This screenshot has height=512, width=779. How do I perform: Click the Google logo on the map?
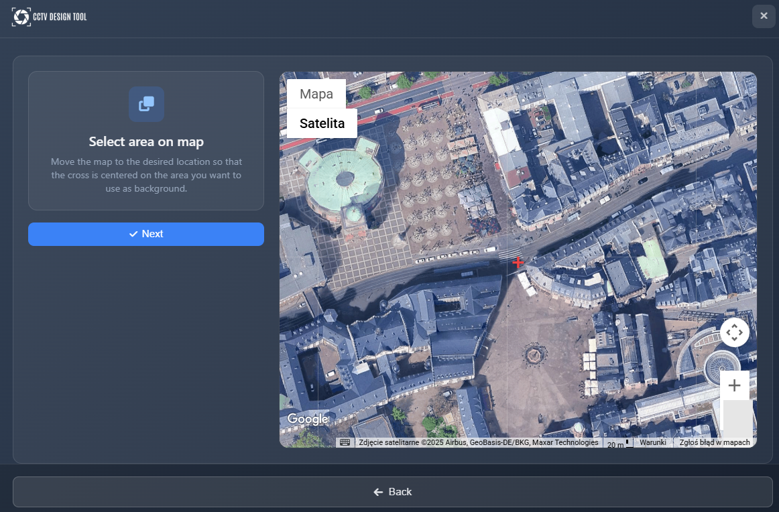[308, 419]
